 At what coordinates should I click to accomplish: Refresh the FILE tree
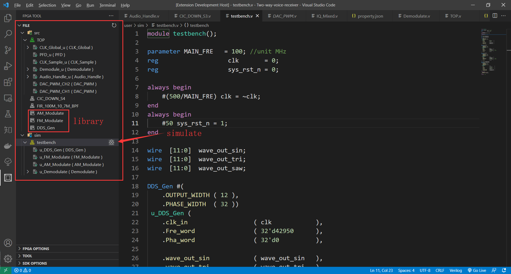coord(114,25)
